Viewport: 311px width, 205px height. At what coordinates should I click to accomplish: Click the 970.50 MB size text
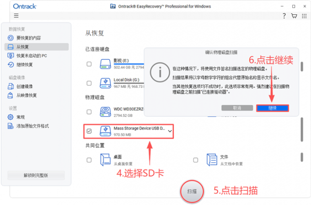point(123,135)
